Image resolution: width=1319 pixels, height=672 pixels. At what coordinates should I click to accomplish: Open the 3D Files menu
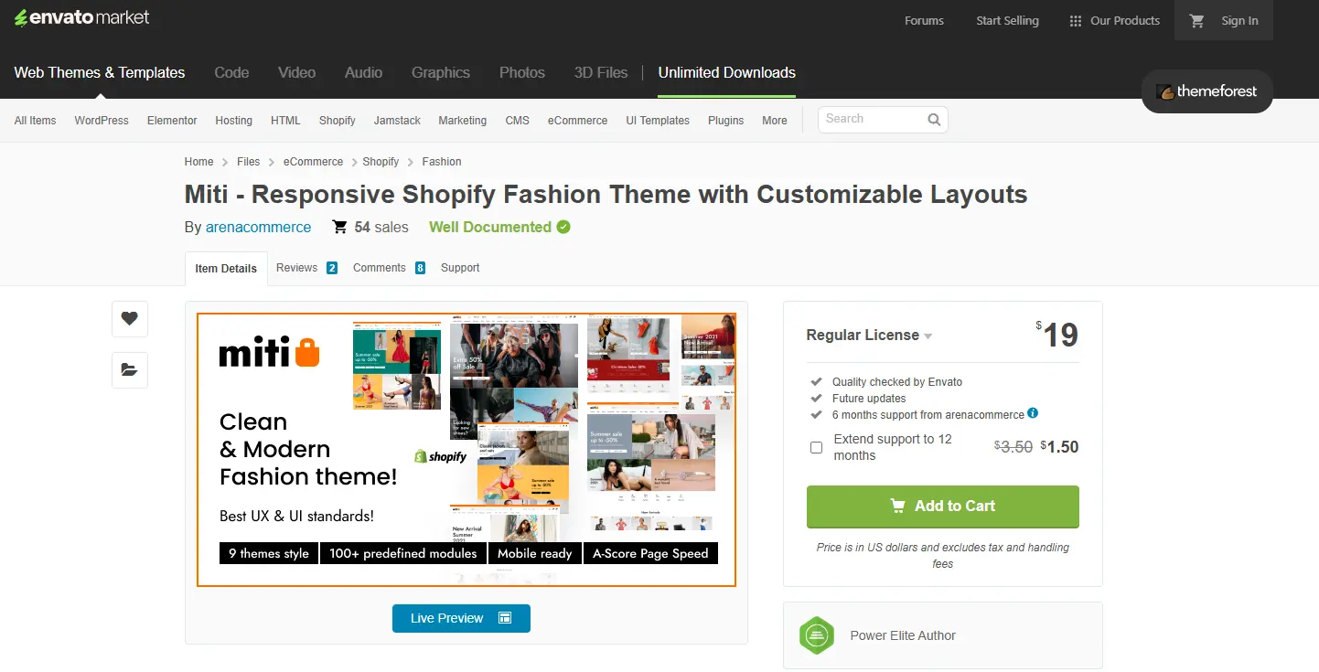[601, 72]
